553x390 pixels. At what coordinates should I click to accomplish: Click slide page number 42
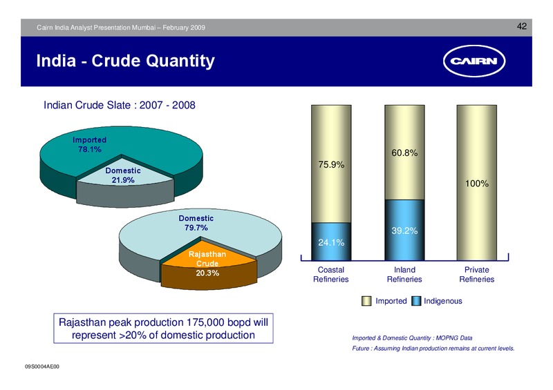click(522, 26)
